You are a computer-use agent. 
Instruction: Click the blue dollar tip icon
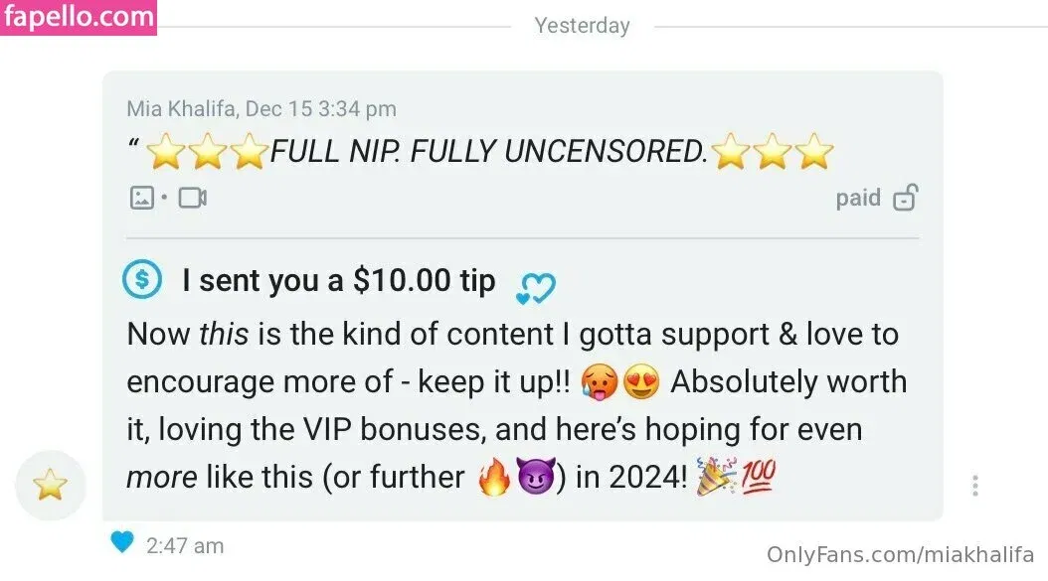pos(142,278)
